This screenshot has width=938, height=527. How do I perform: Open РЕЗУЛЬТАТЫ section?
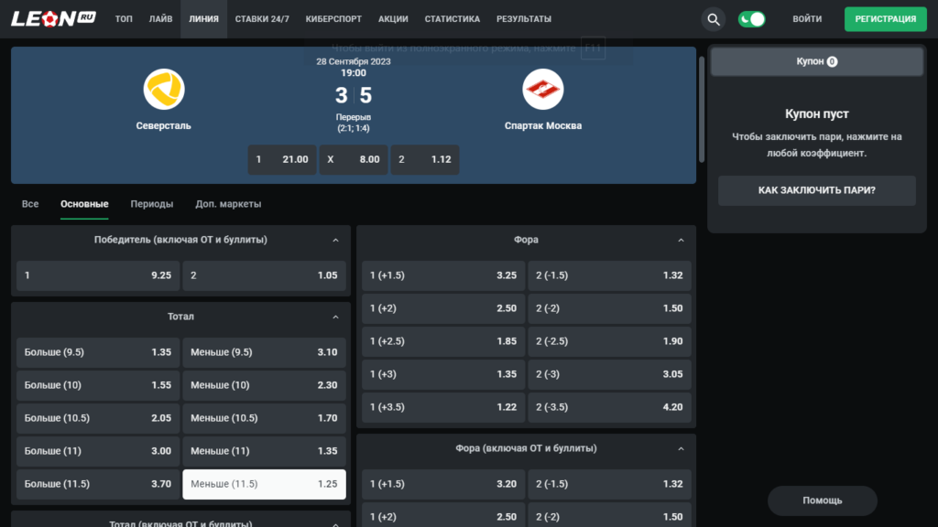pyautogui.click(x=523, y=19)
